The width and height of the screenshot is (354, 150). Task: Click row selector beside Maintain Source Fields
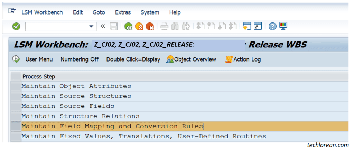tap(16, 106)
